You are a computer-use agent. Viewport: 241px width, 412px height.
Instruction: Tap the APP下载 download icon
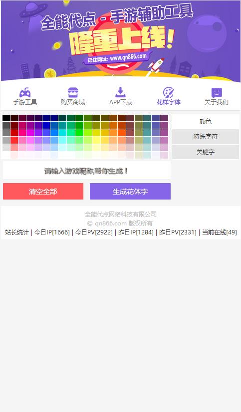point(120,92)
